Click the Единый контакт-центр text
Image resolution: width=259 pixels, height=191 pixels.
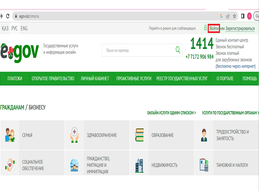tap(232, 40)
